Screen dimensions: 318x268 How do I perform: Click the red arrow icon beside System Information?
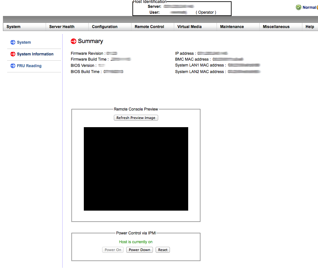[x=13, y=54]
